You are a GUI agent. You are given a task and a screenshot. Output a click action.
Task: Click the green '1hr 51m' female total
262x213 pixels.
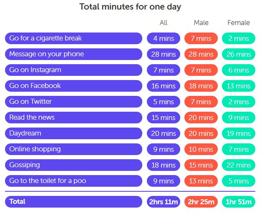(x=239, y=202)
